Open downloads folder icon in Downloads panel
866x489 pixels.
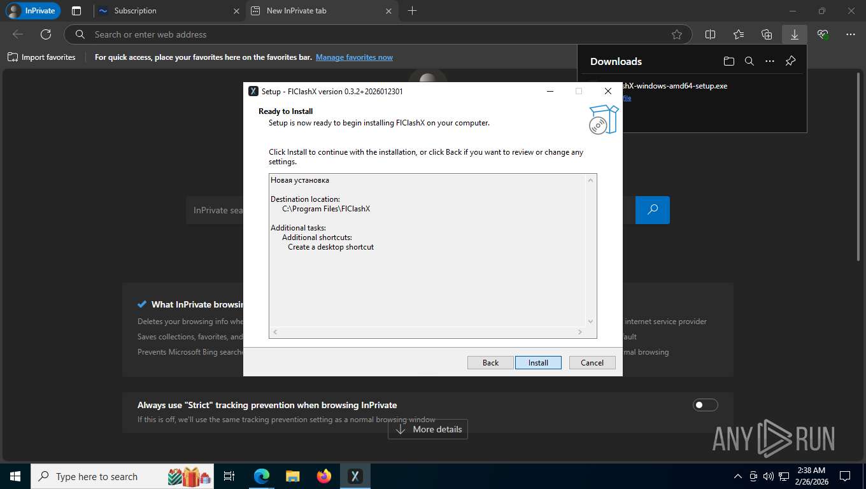pos(729,61)
